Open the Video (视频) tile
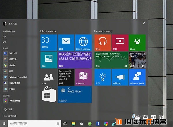This screenshot has width=173, height=127. coord(120,43)
